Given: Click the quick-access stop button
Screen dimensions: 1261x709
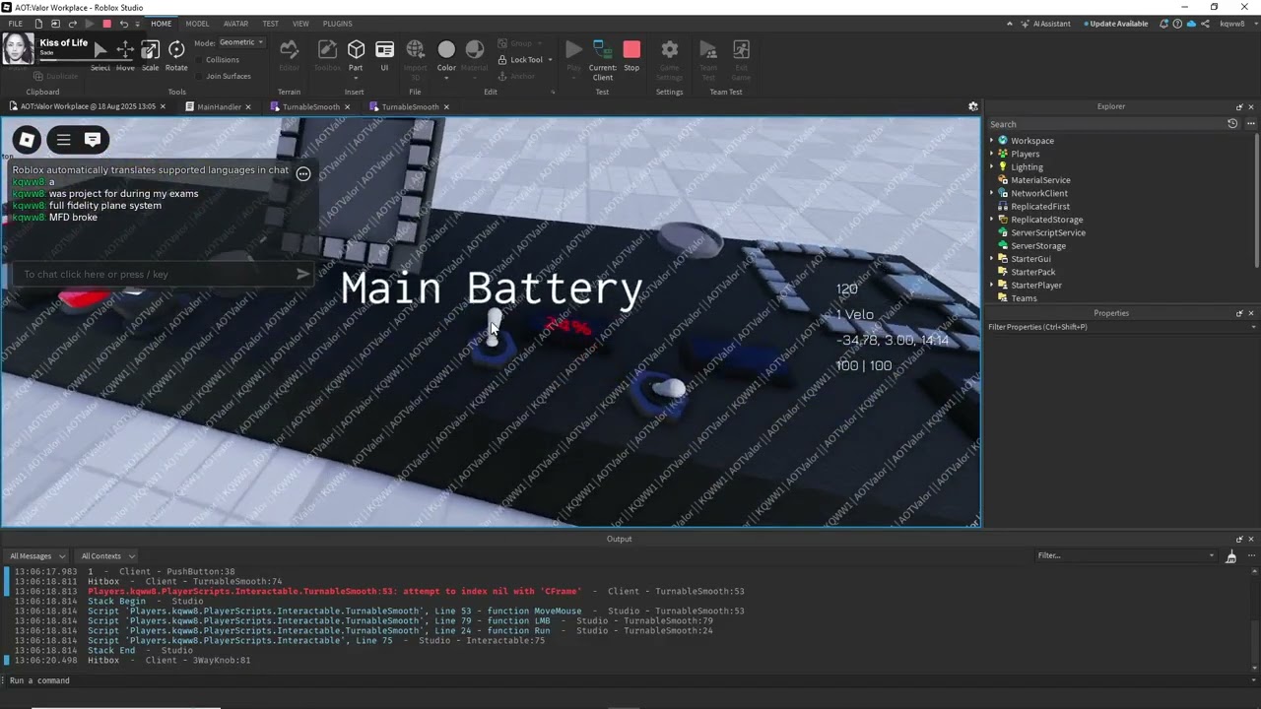Looking at the screenshot, I should [107, 24].
